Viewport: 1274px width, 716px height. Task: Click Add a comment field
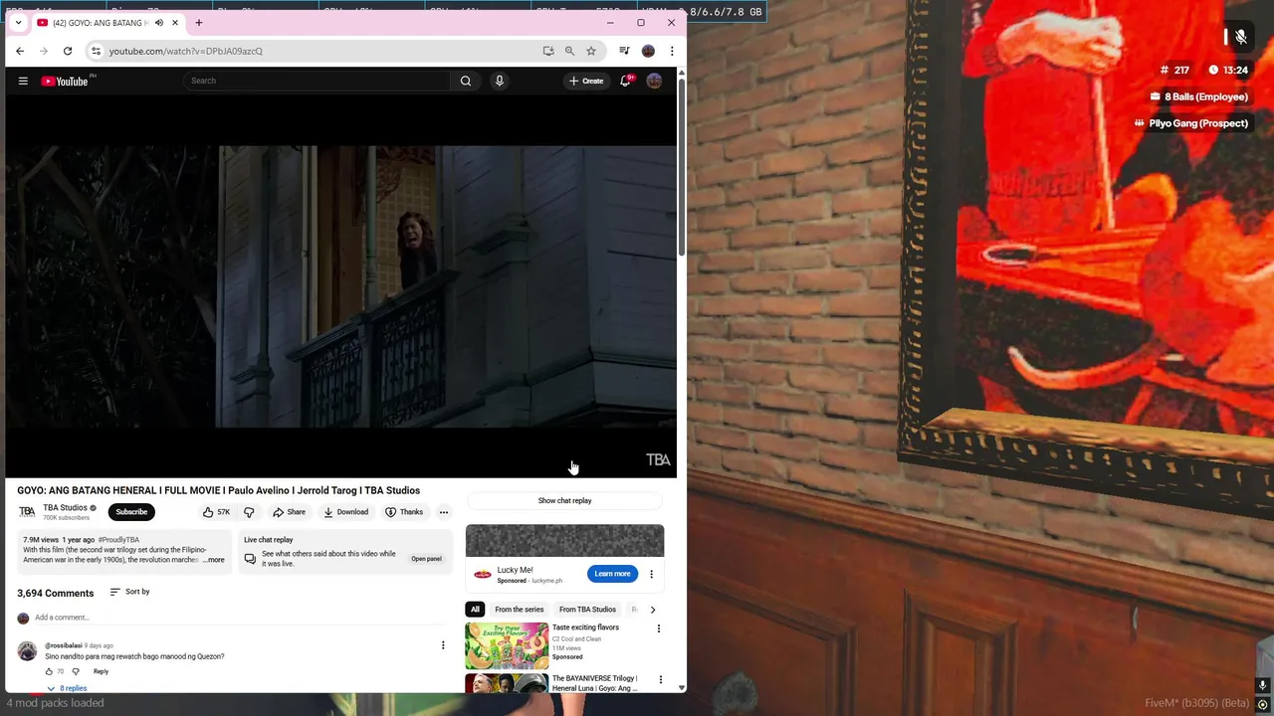pos(239,618)
